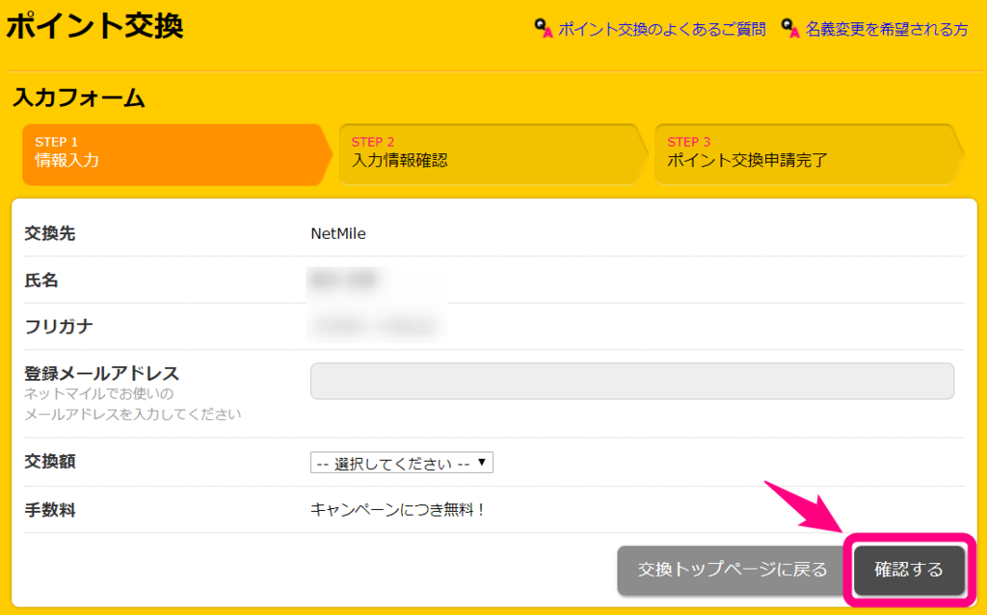Click the 交換先 row label
The width and height of the screenshot is (987, 615).
50,233
